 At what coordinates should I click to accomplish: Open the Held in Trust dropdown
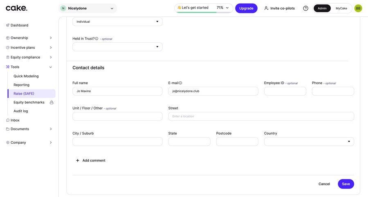point(117,47)
